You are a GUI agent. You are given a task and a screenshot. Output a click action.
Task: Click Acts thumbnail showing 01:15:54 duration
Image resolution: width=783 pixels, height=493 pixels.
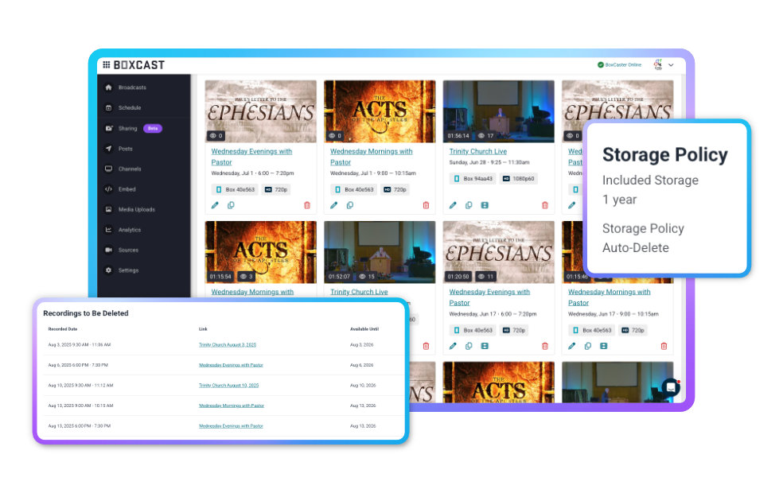(261, 252)
